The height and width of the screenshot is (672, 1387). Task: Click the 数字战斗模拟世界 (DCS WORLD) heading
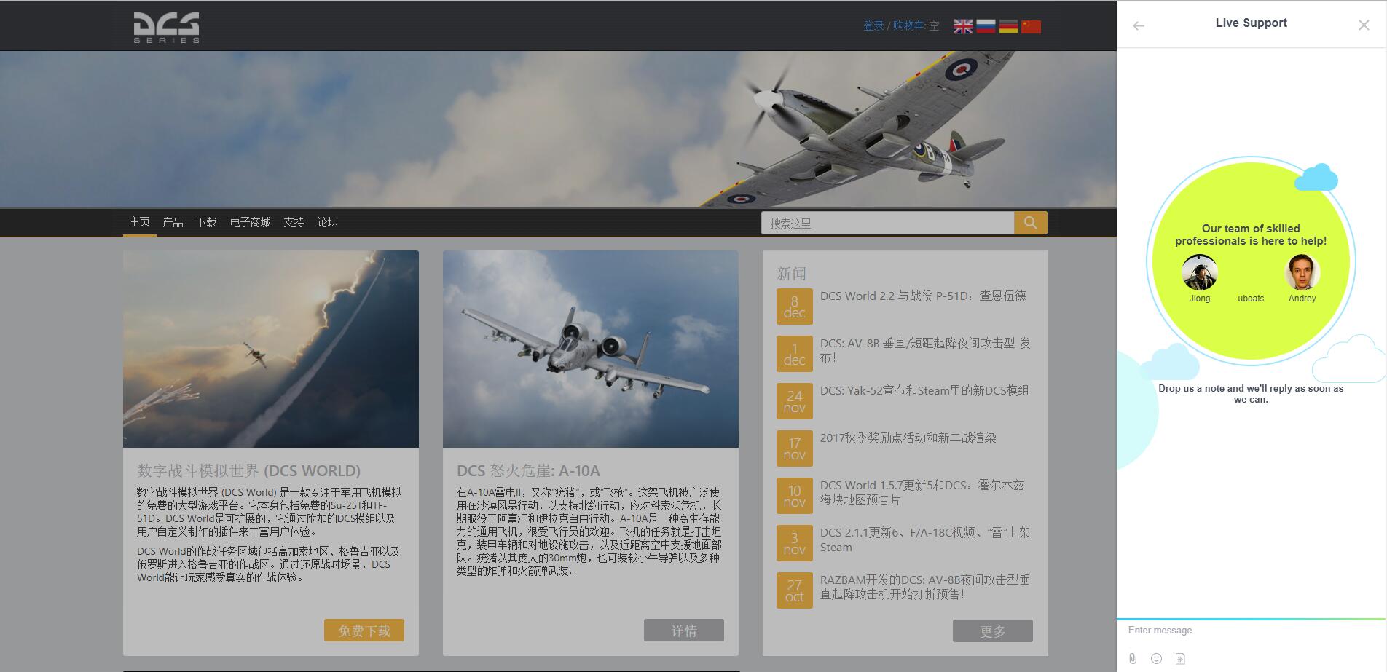coord(249,470)
